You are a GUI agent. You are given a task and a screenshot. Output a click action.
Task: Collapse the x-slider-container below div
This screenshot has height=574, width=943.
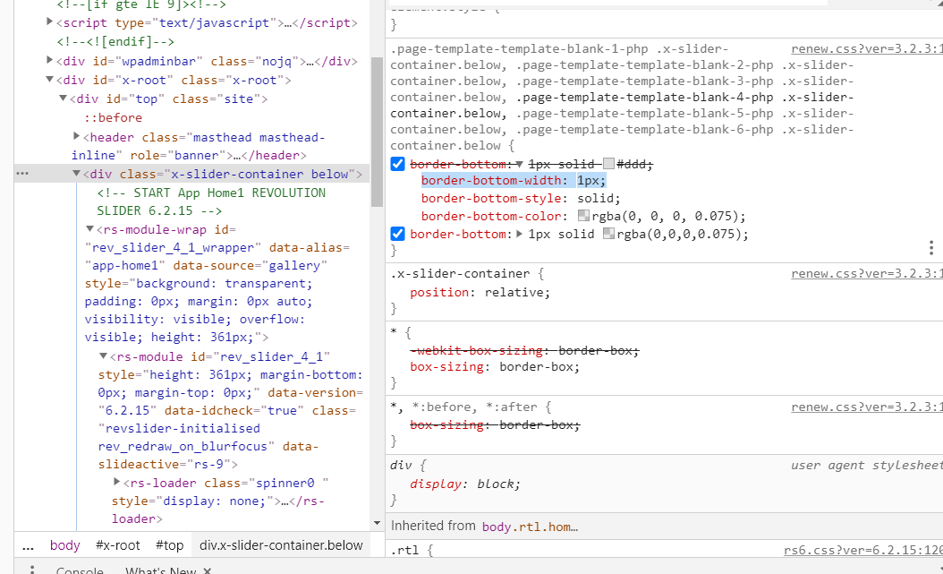coord(76,174)
